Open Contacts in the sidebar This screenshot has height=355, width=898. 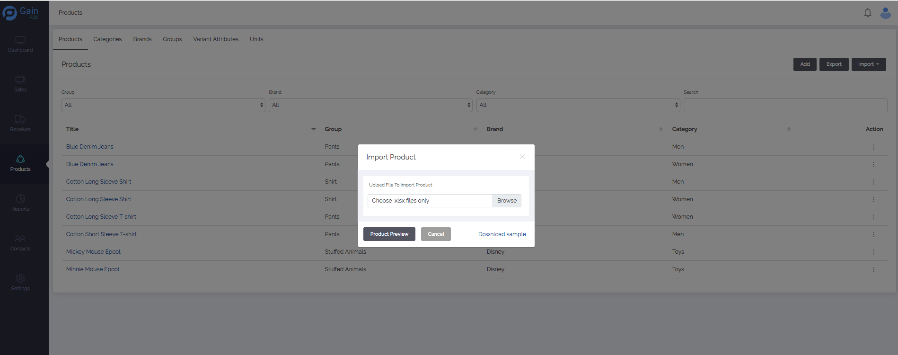tap(20, 243)
